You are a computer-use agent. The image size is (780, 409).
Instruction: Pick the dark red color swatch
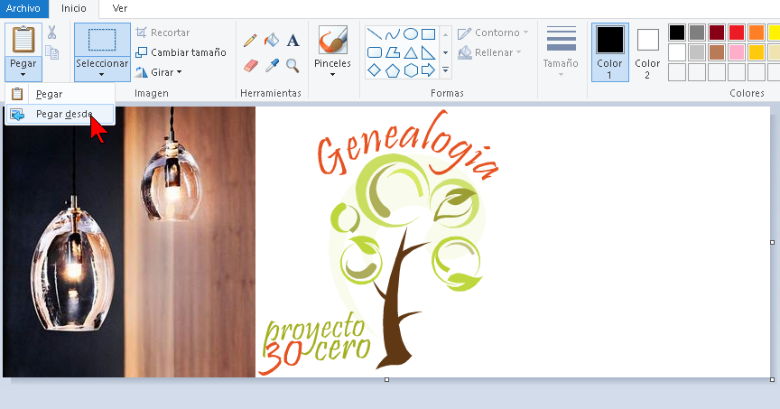pyautogui.click(x=717, y=33)
